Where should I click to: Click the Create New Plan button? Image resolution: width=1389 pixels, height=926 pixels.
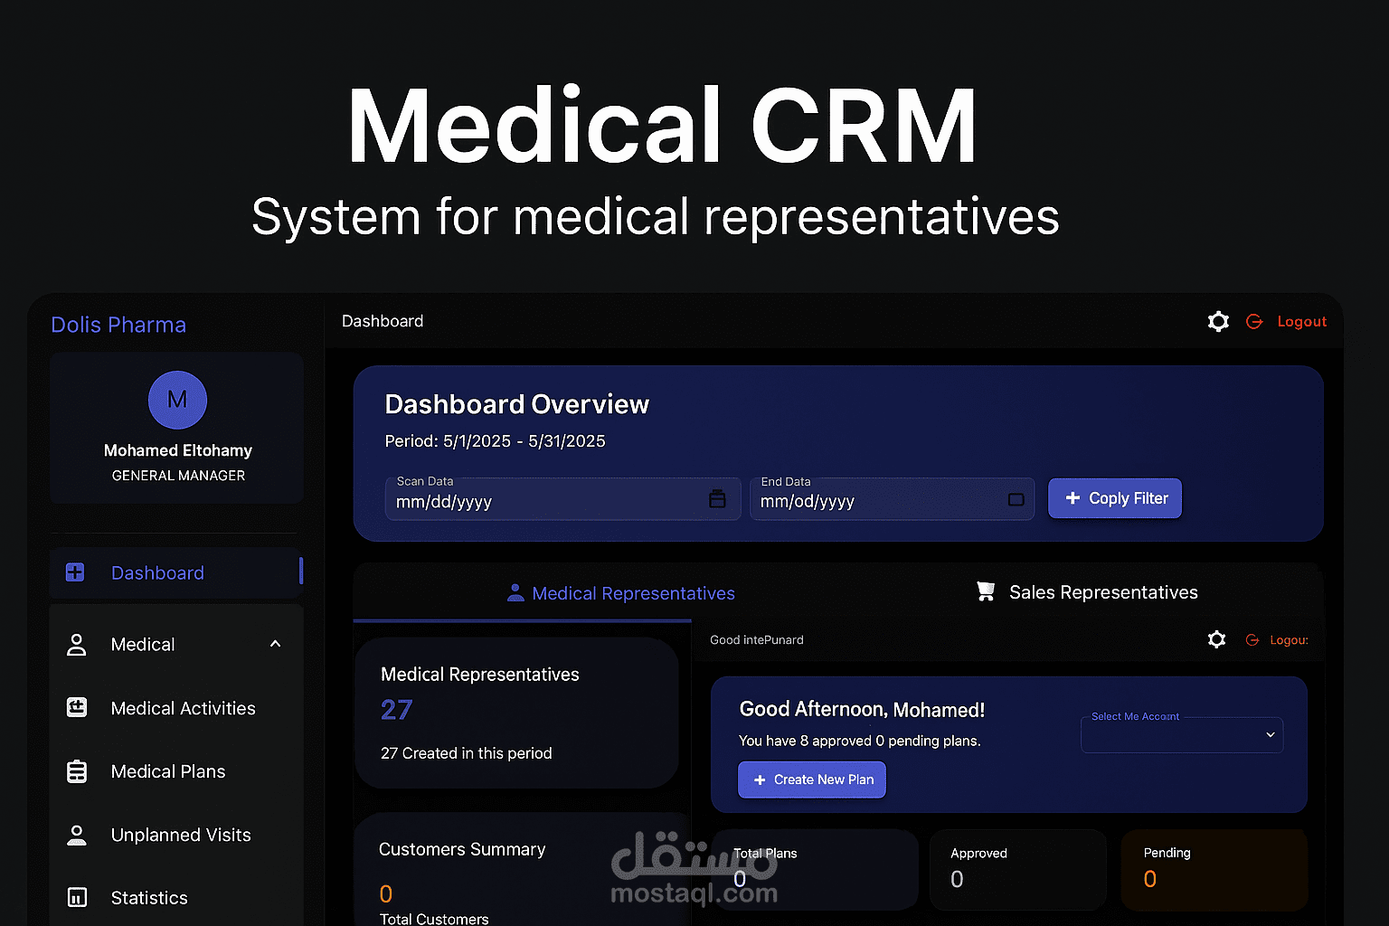tap(812, 780)
